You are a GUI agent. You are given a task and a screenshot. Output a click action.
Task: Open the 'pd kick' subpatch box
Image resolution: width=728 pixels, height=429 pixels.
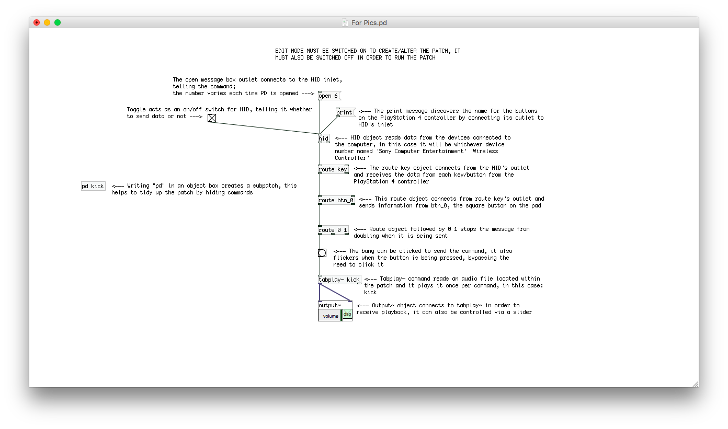(93, 186)
